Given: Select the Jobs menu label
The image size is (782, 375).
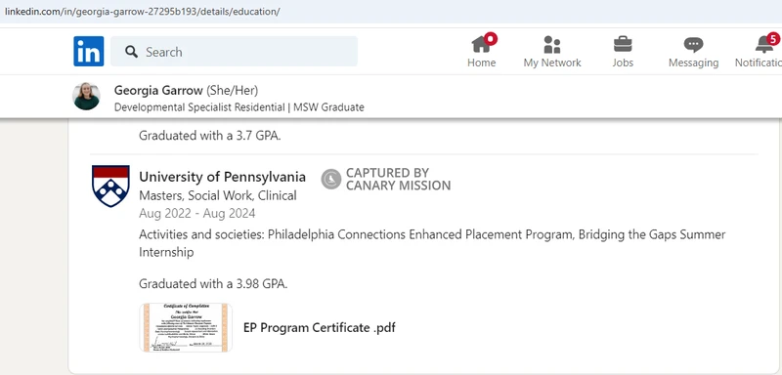Looking at the screenshot, I should coord(623,62).
